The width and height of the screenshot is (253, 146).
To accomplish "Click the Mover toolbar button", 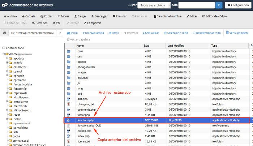I will [x=63, y=16].
